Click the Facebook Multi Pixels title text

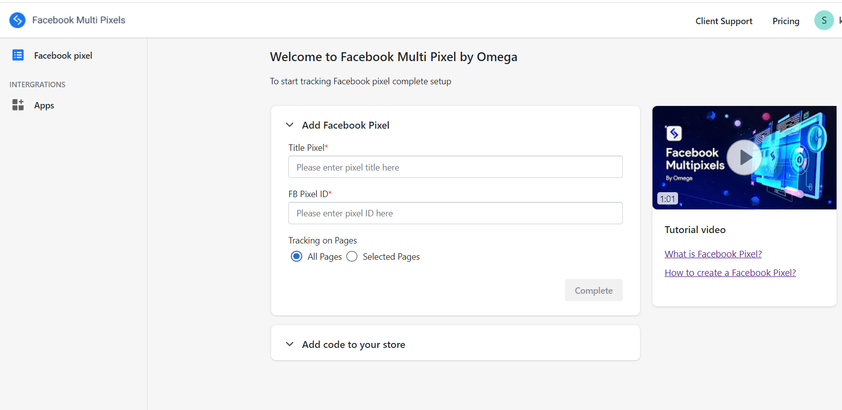(79, 20)
